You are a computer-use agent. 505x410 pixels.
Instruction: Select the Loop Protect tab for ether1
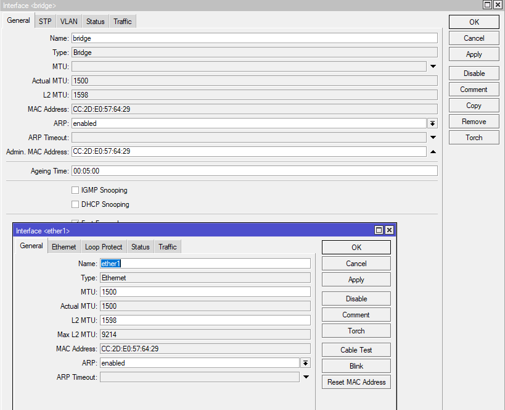tap(104, 246)
